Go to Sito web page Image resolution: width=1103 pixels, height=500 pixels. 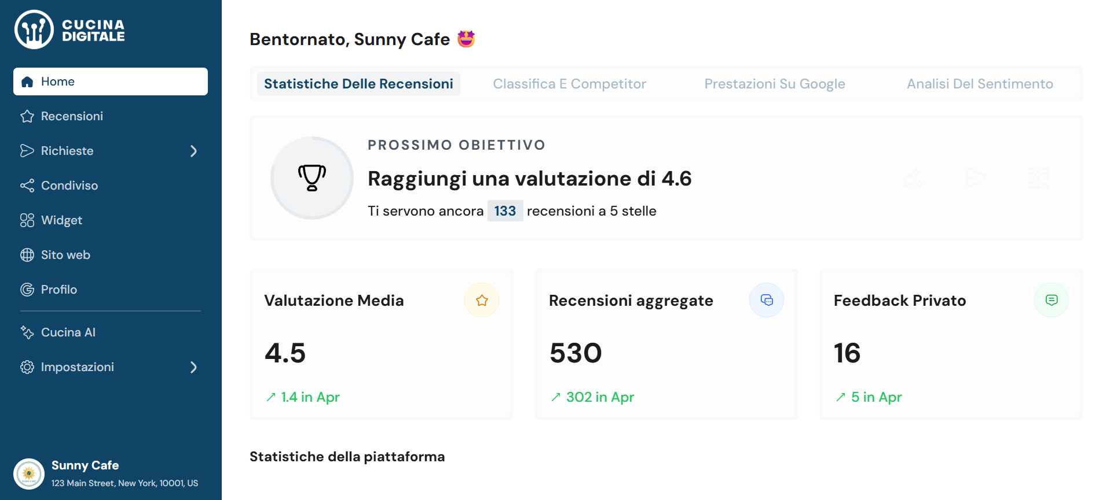[65, 255]
